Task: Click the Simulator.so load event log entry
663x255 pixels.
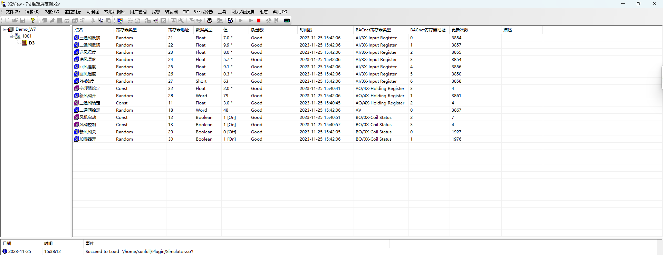Action: coord(140,252)
